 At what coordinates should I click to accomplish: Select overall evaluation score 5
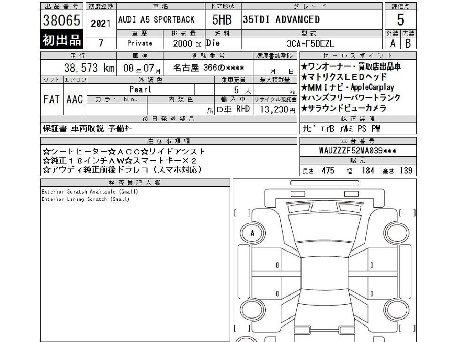pos(400,20)
